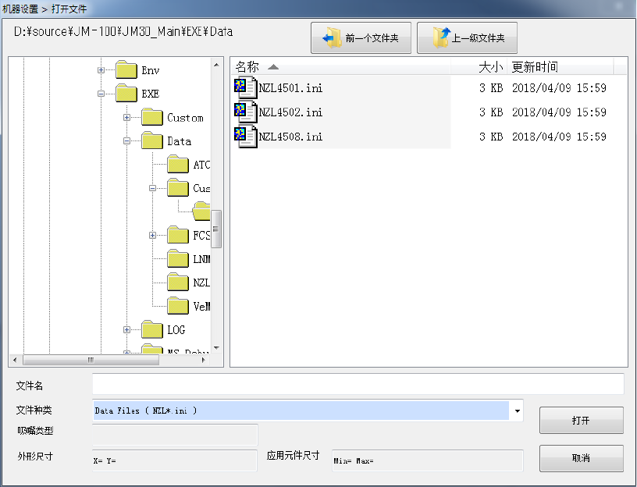
Task: Select the LOG folder icon
Action: point(152,329)
